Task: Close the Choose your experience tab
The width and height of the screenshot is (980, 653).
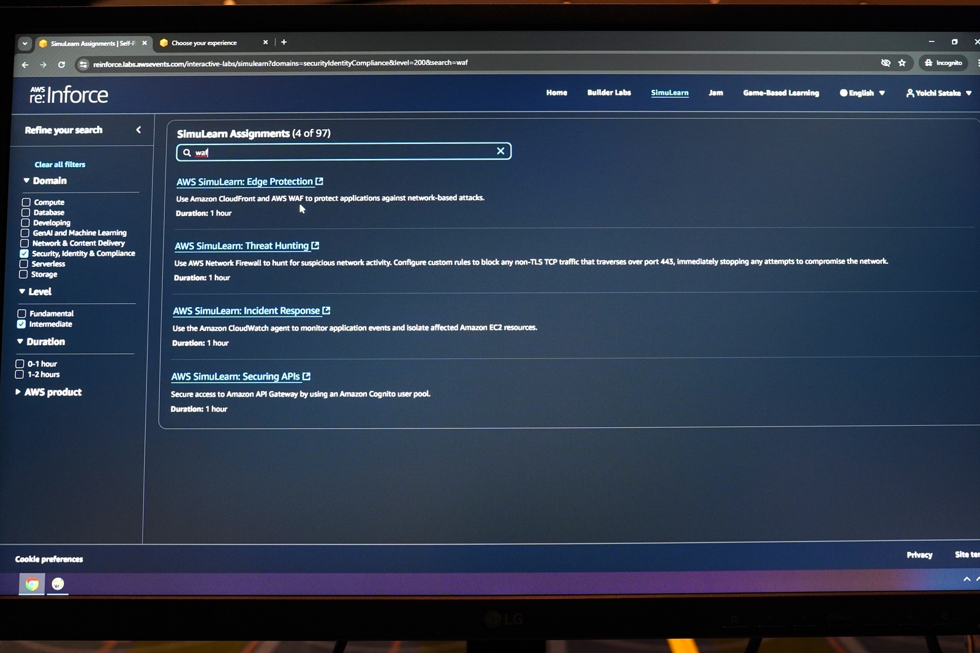Action: [265, 42]
